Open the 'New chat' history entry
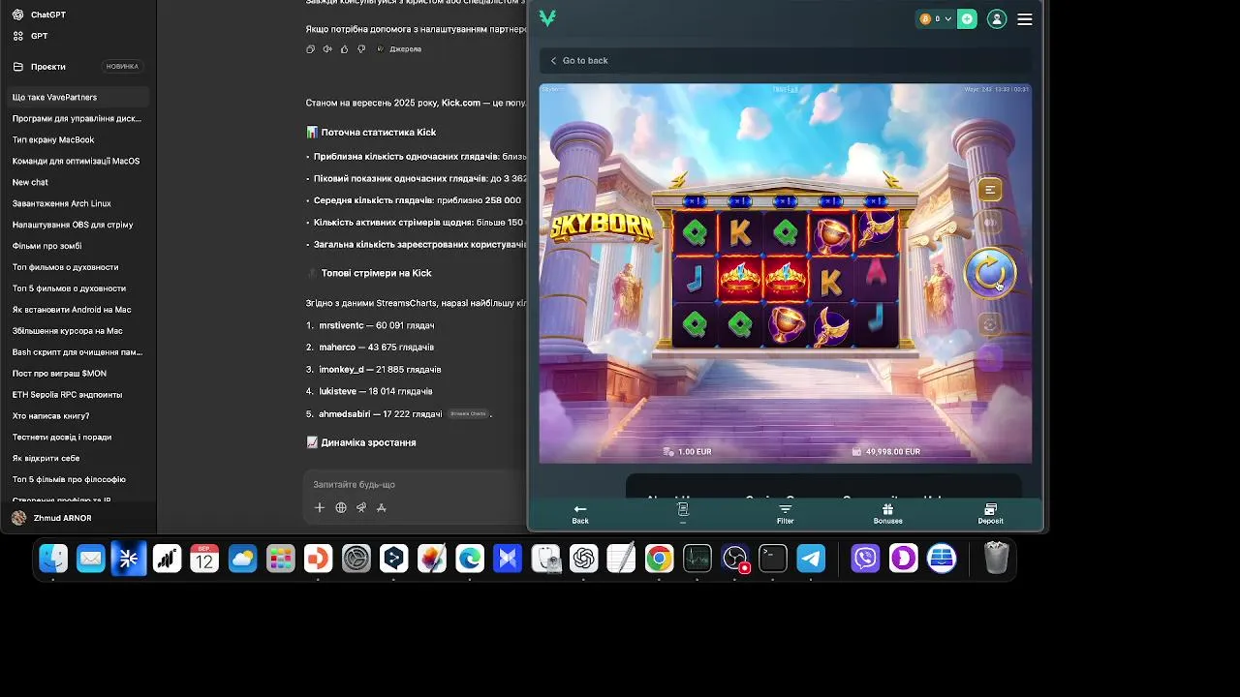Viewport: 1240px width, 697px height. [x=77, y=182]
